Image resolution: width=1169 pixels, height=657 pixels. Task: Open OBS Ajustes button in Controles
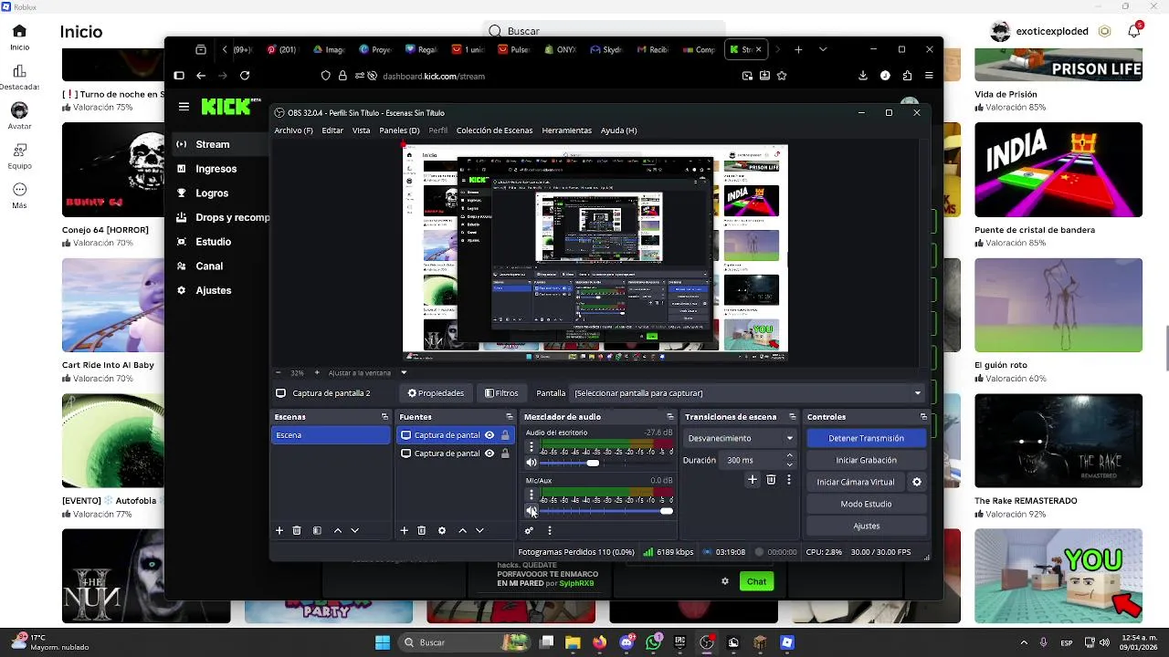click(866, 526)
